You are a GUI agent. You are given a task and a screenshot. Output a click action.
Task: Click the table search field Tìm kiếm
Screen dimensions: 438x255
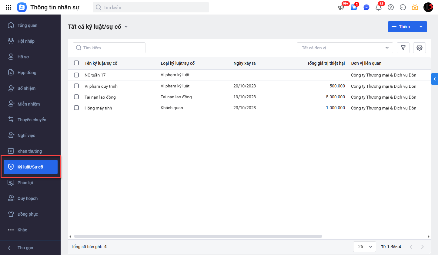click(x=109, y=48)
